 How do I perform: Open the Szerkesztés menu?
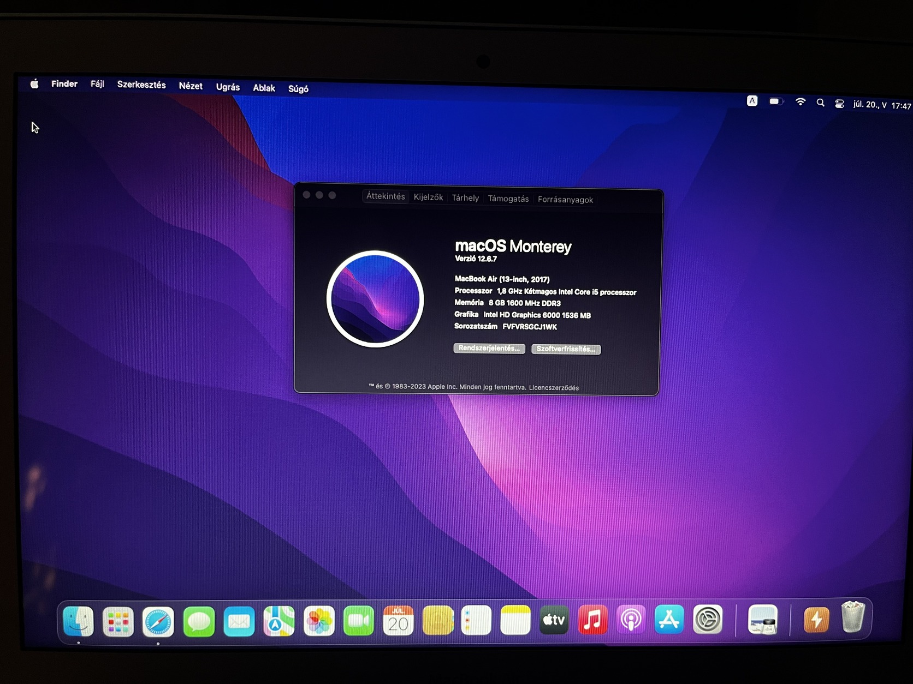point(141,85)
